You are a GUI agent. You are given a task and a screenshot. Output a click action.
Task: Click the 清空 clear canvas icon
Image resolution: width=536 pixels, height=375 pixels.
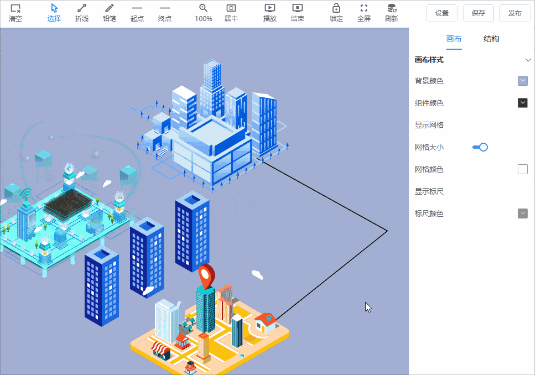(x=15, y=9)
